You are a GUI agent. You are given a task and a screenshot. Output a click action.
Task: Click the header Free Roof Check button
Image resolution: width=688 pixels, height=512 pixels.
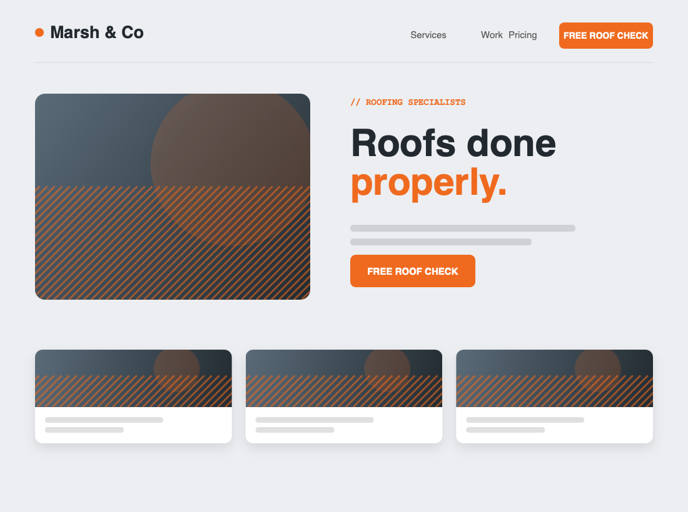click(606, 36)
